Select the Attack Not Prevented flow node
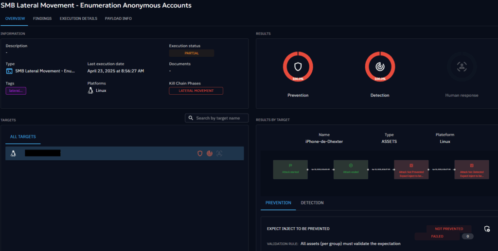Screen dimensions: 498x251 point(411,169)
